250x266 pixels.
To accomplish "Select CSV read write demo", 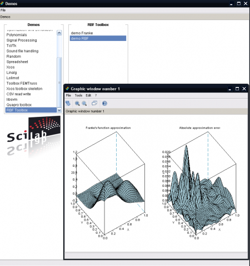I will coord(31,94).
